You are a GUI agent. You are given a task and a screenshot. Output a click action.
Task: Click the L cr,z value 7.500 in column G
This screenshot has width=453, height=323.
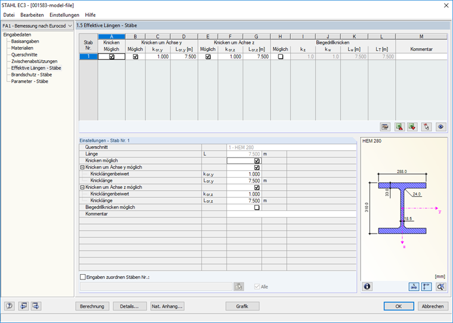pos(256,57)
